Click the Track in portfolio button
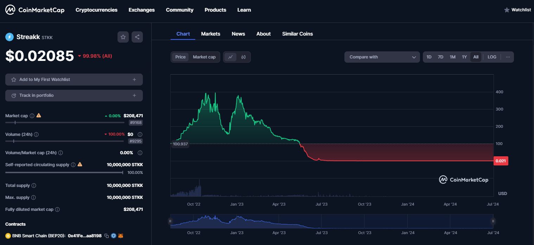Viewport: 534px width, 245px height. pos(74,95)
